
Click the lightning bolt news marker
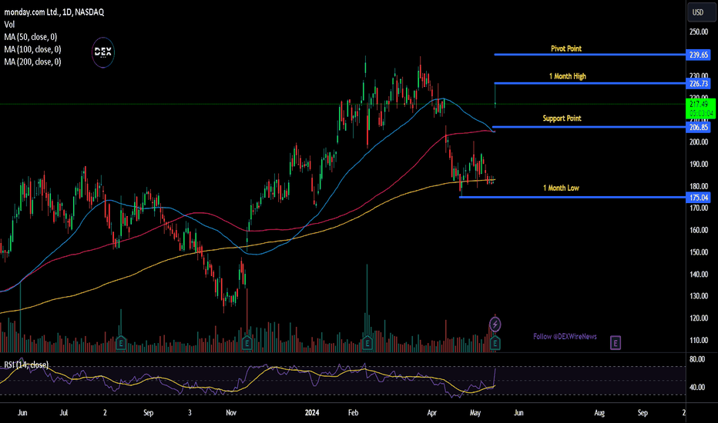pyautogui.click(x=495, y=325)
